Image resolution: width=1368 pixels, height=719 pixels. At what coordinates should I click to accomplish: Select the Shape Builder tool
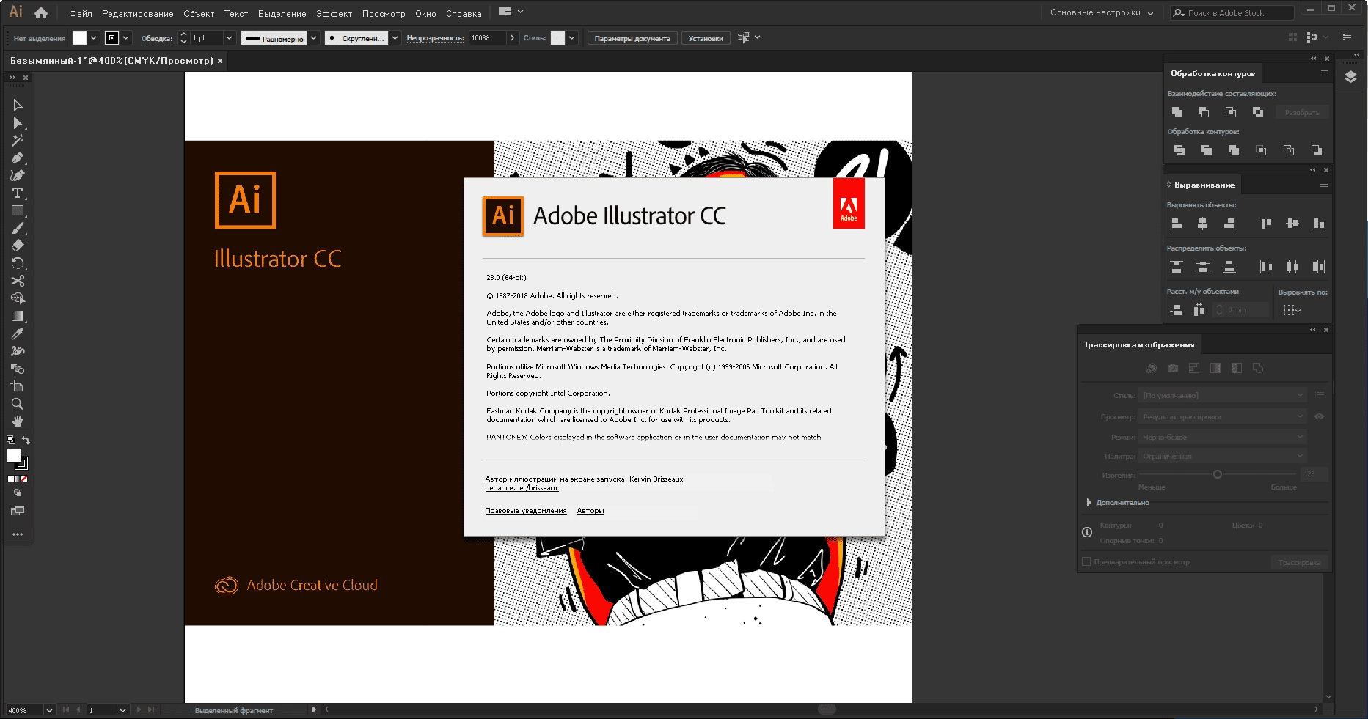tap(18, 298)
